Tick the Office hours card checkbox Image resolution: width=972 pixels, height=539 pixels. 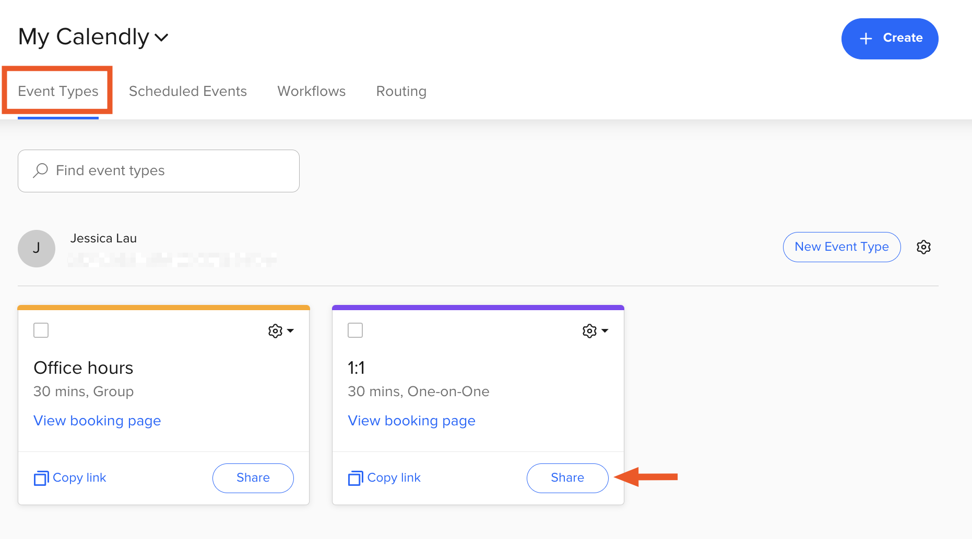pos(41,330)
